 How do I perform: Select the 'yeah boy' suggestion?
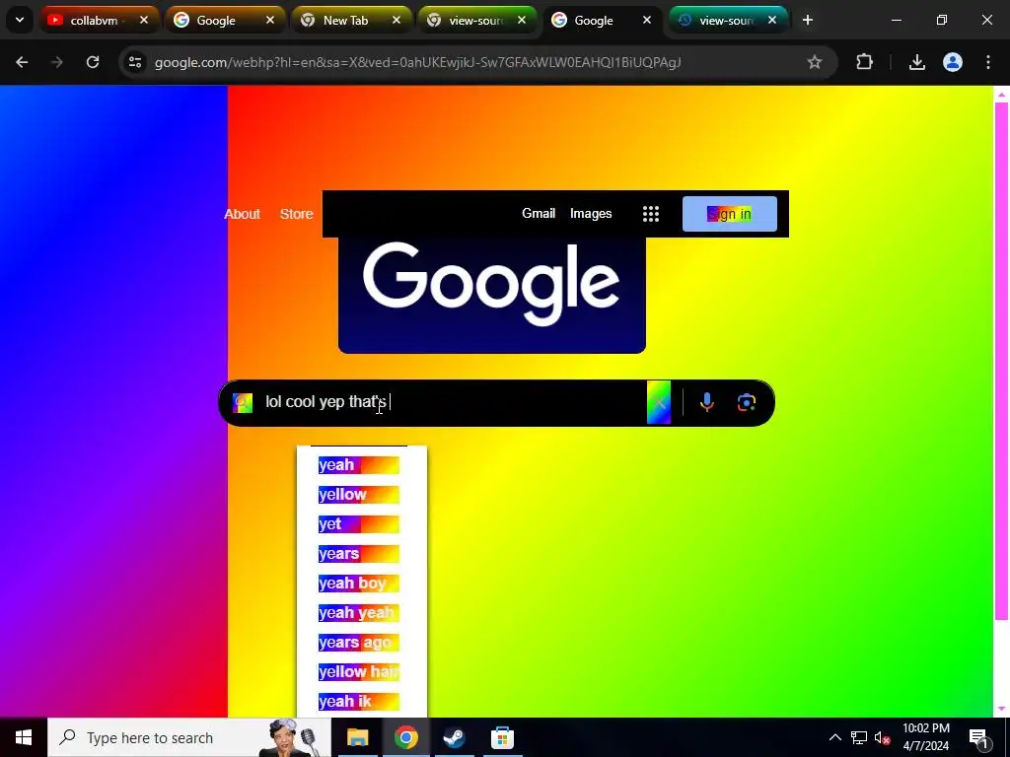click(359, 584)
